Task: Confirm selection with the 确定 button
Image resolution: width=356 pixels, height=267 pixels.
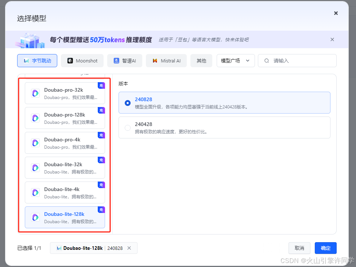Action: point(326,248)
